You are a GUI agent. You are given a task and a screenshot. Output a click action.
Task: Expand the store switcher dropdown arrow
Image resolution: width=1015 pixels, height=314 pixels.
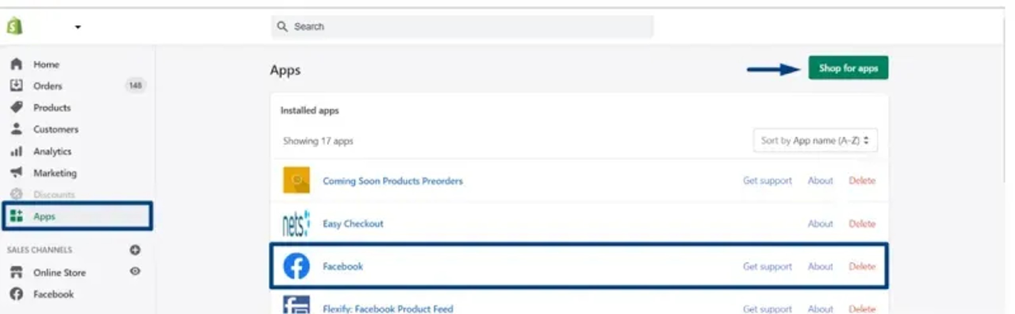78,27
